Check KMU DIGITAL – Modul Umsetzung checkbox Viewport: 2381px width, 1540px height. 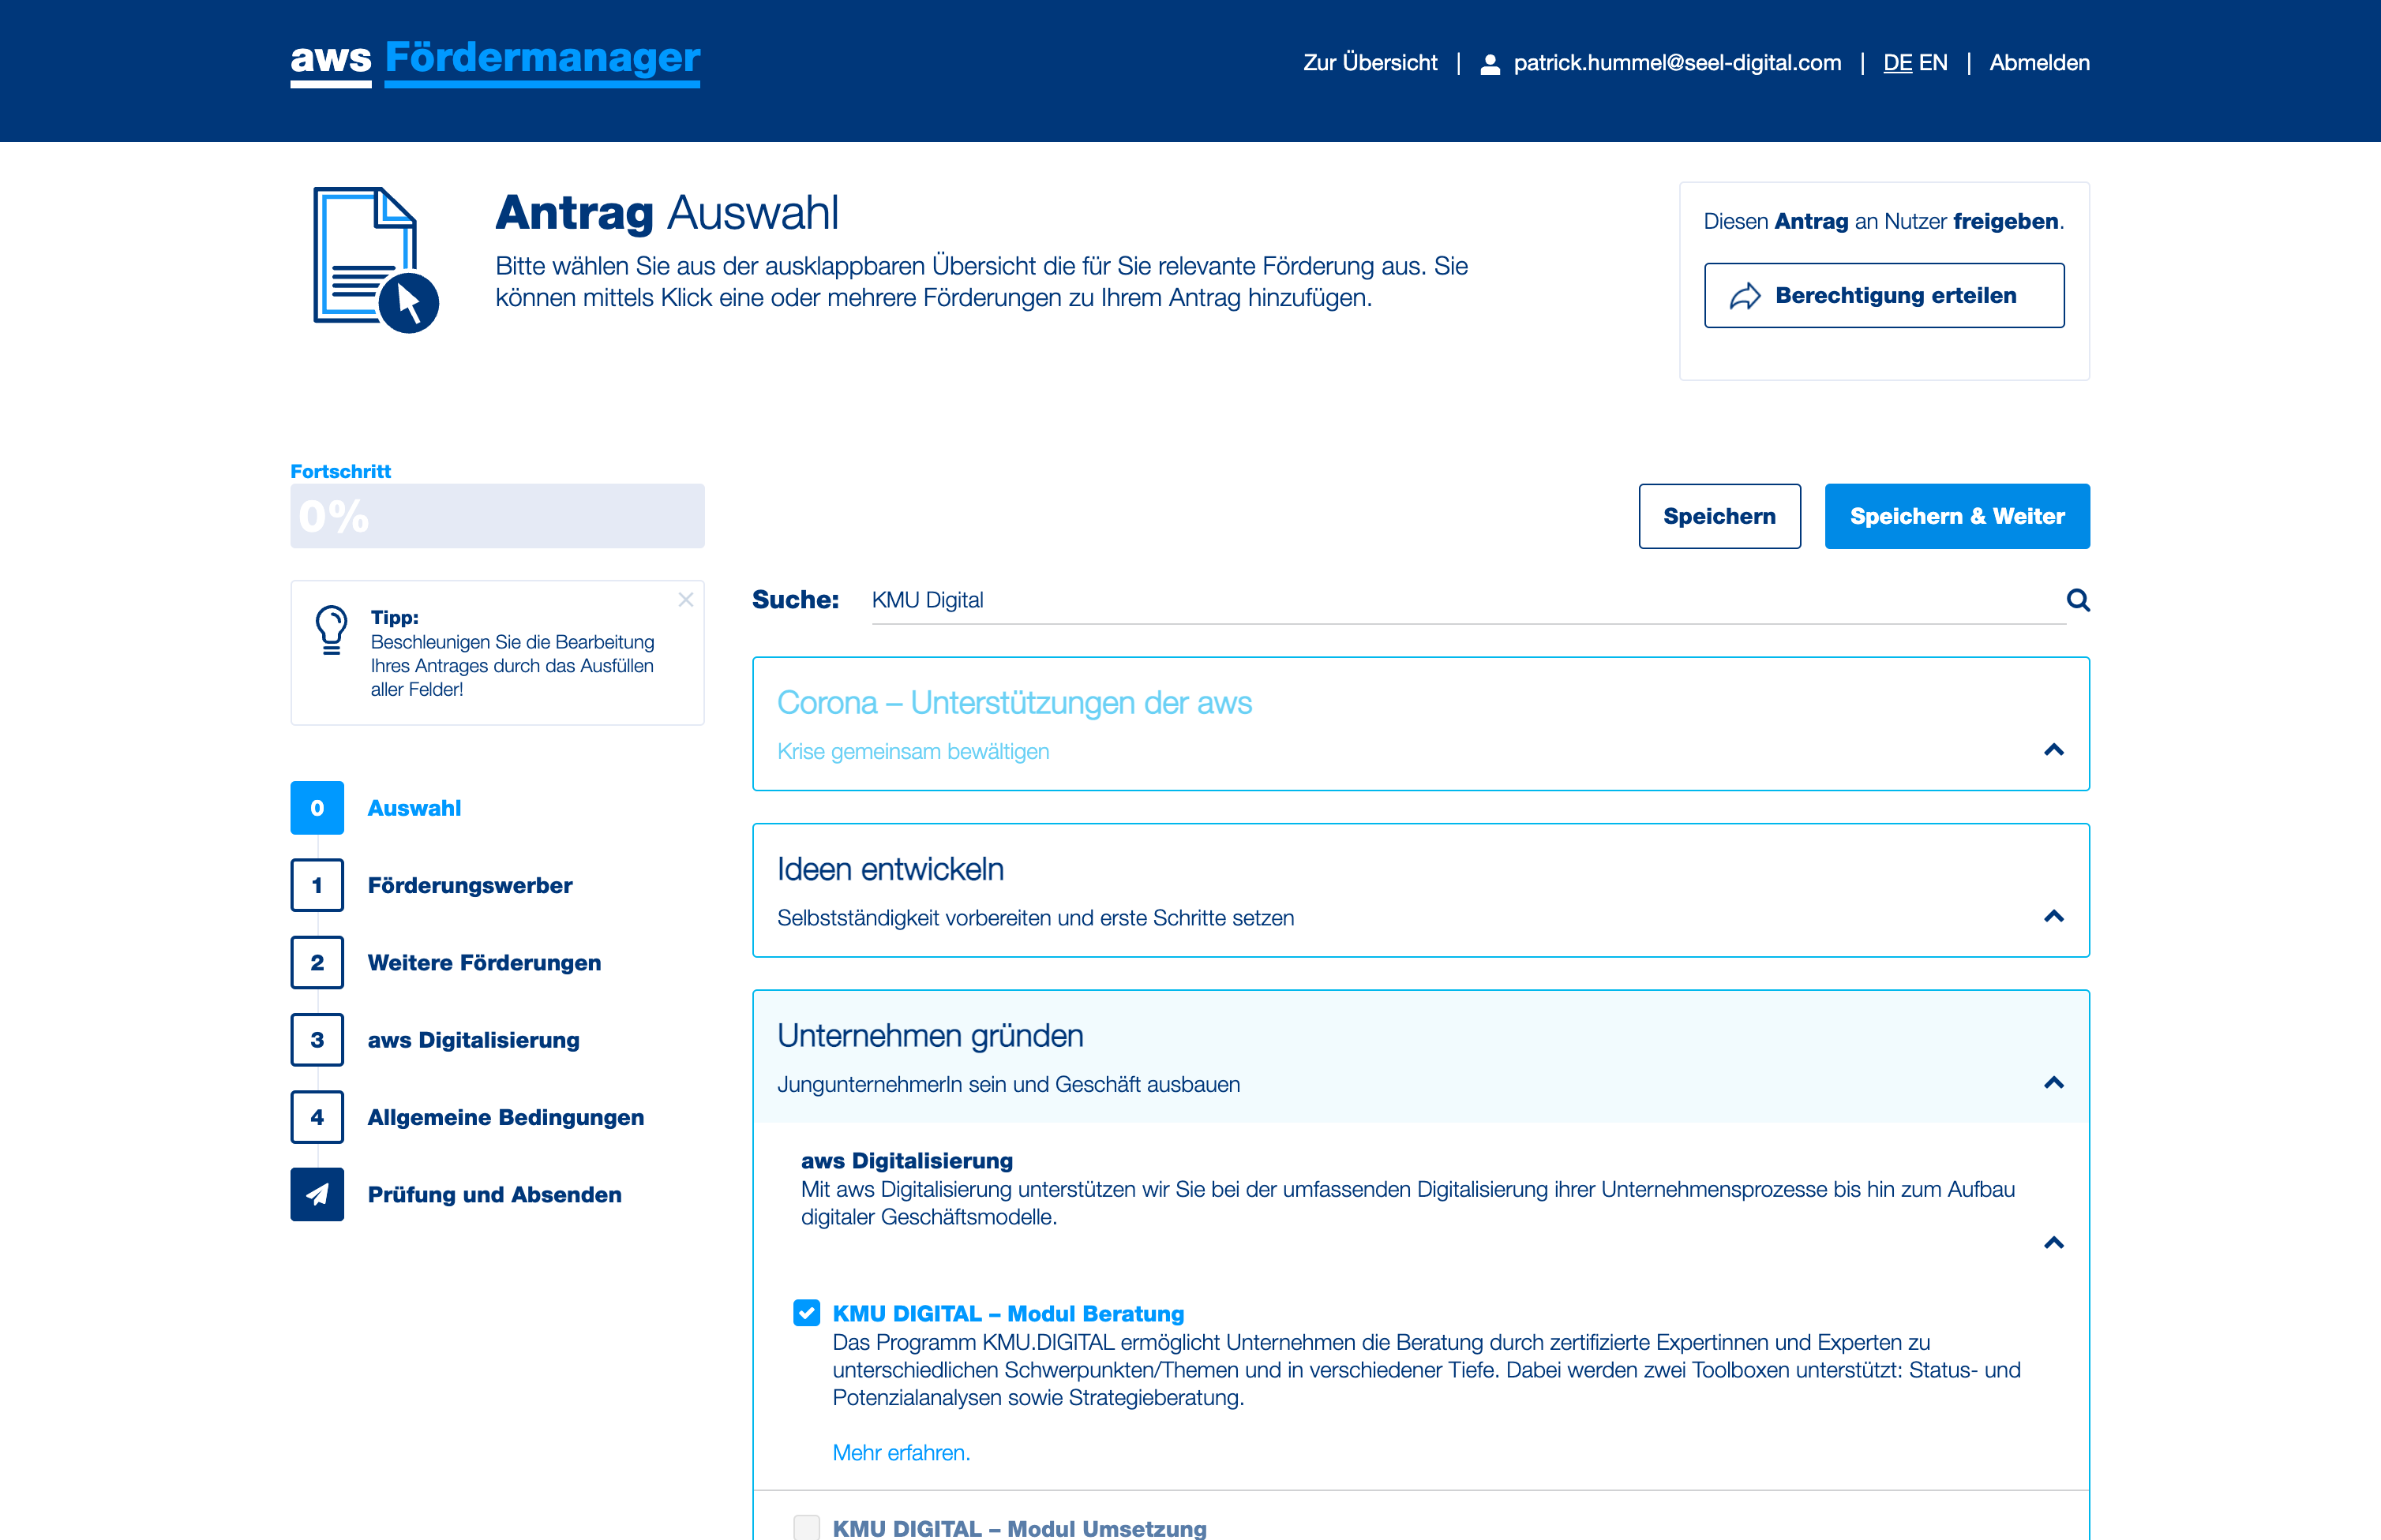pyautogui.click(x=806, y=1527)
